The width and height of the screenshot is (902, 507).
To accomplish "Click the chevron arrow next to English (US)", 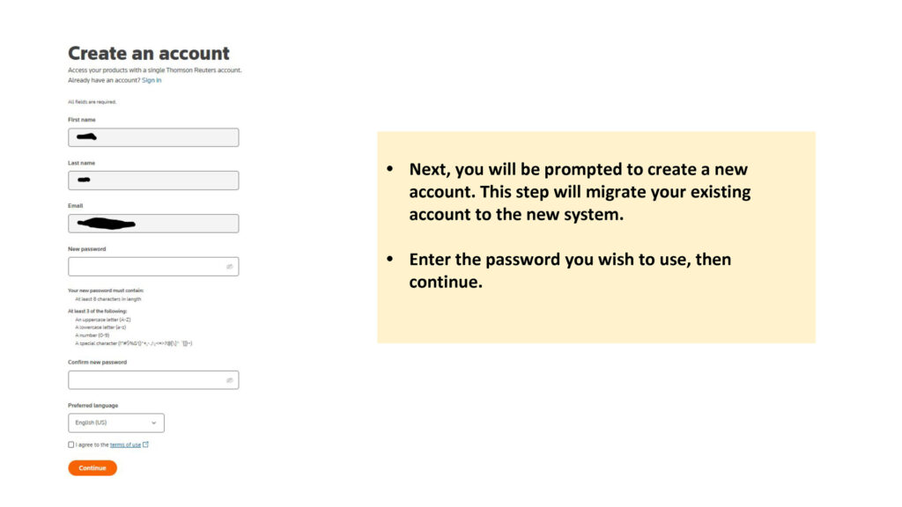I will (x=153, y=422).
